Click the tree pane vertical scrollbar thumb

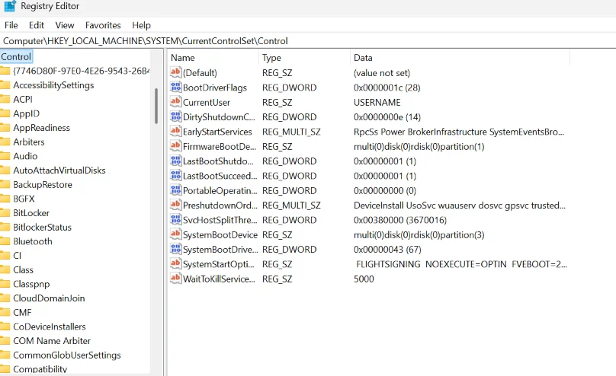[x=156, y=106]
